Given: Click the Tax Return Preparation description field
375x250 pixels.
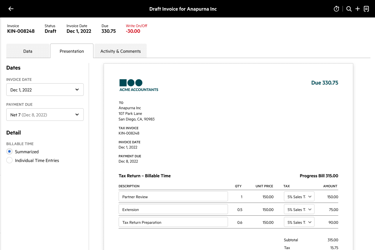Looking at the screenshot, I should (x=173, y=222).
